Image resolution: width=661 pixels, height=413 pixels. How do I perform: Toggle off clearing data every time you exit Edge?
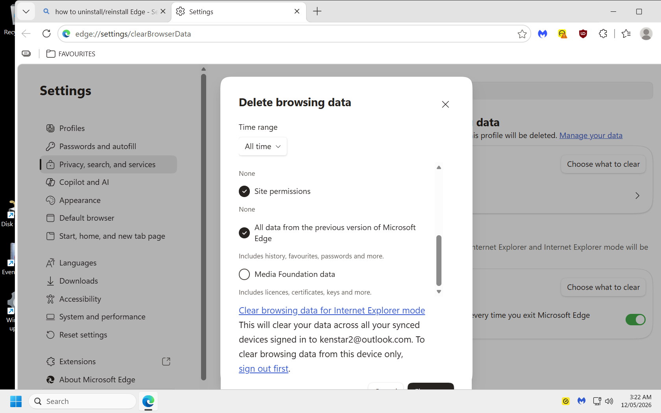click(635, 319)
